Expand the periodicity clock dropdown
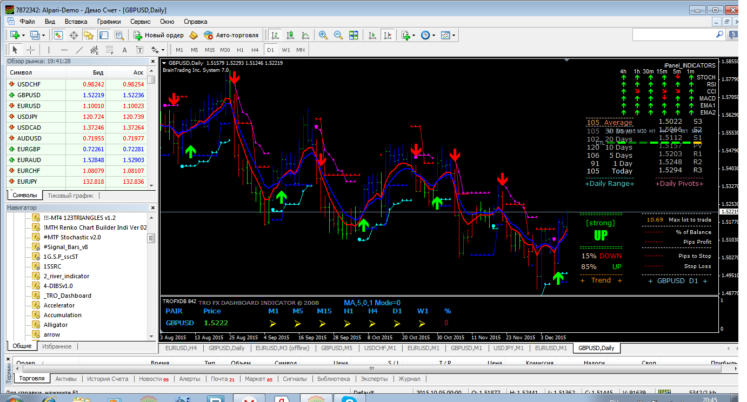This screenshot has width=747, height=402. (x=428, y=35)
